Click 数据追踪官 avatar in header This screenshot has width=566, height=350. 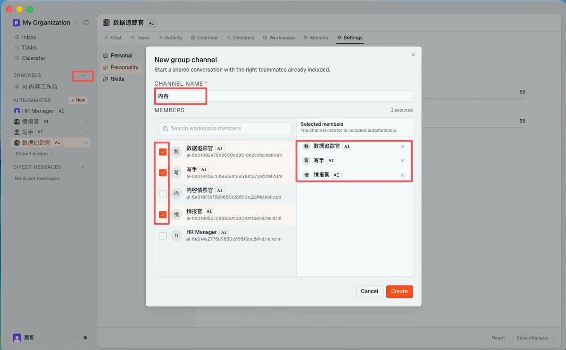[x=107, y=23]
